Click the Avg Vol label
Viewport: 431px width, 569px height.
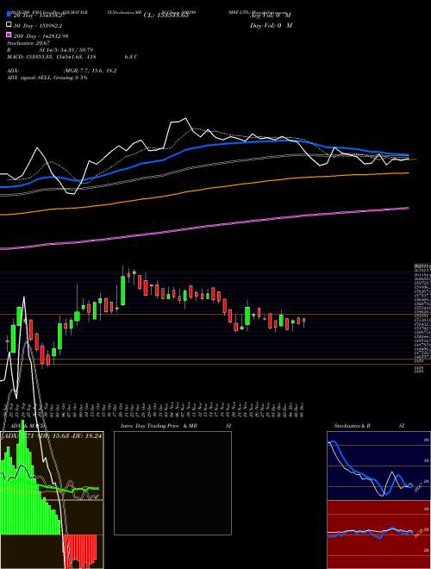(271, 16)
